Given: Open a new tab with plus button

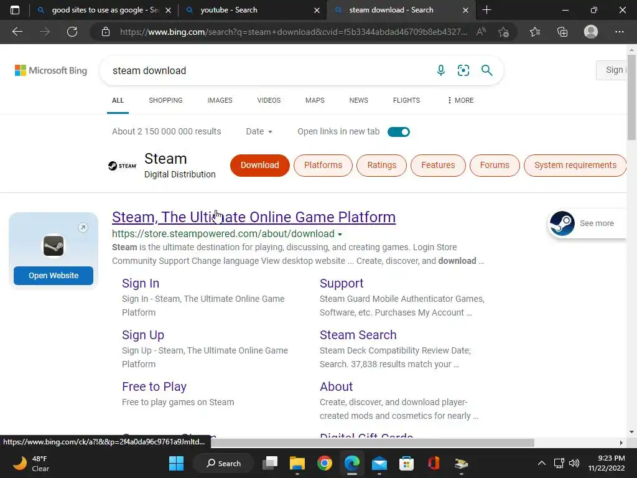Looking at the screenshot, I should pyautogui.click(x=486, y=10).
